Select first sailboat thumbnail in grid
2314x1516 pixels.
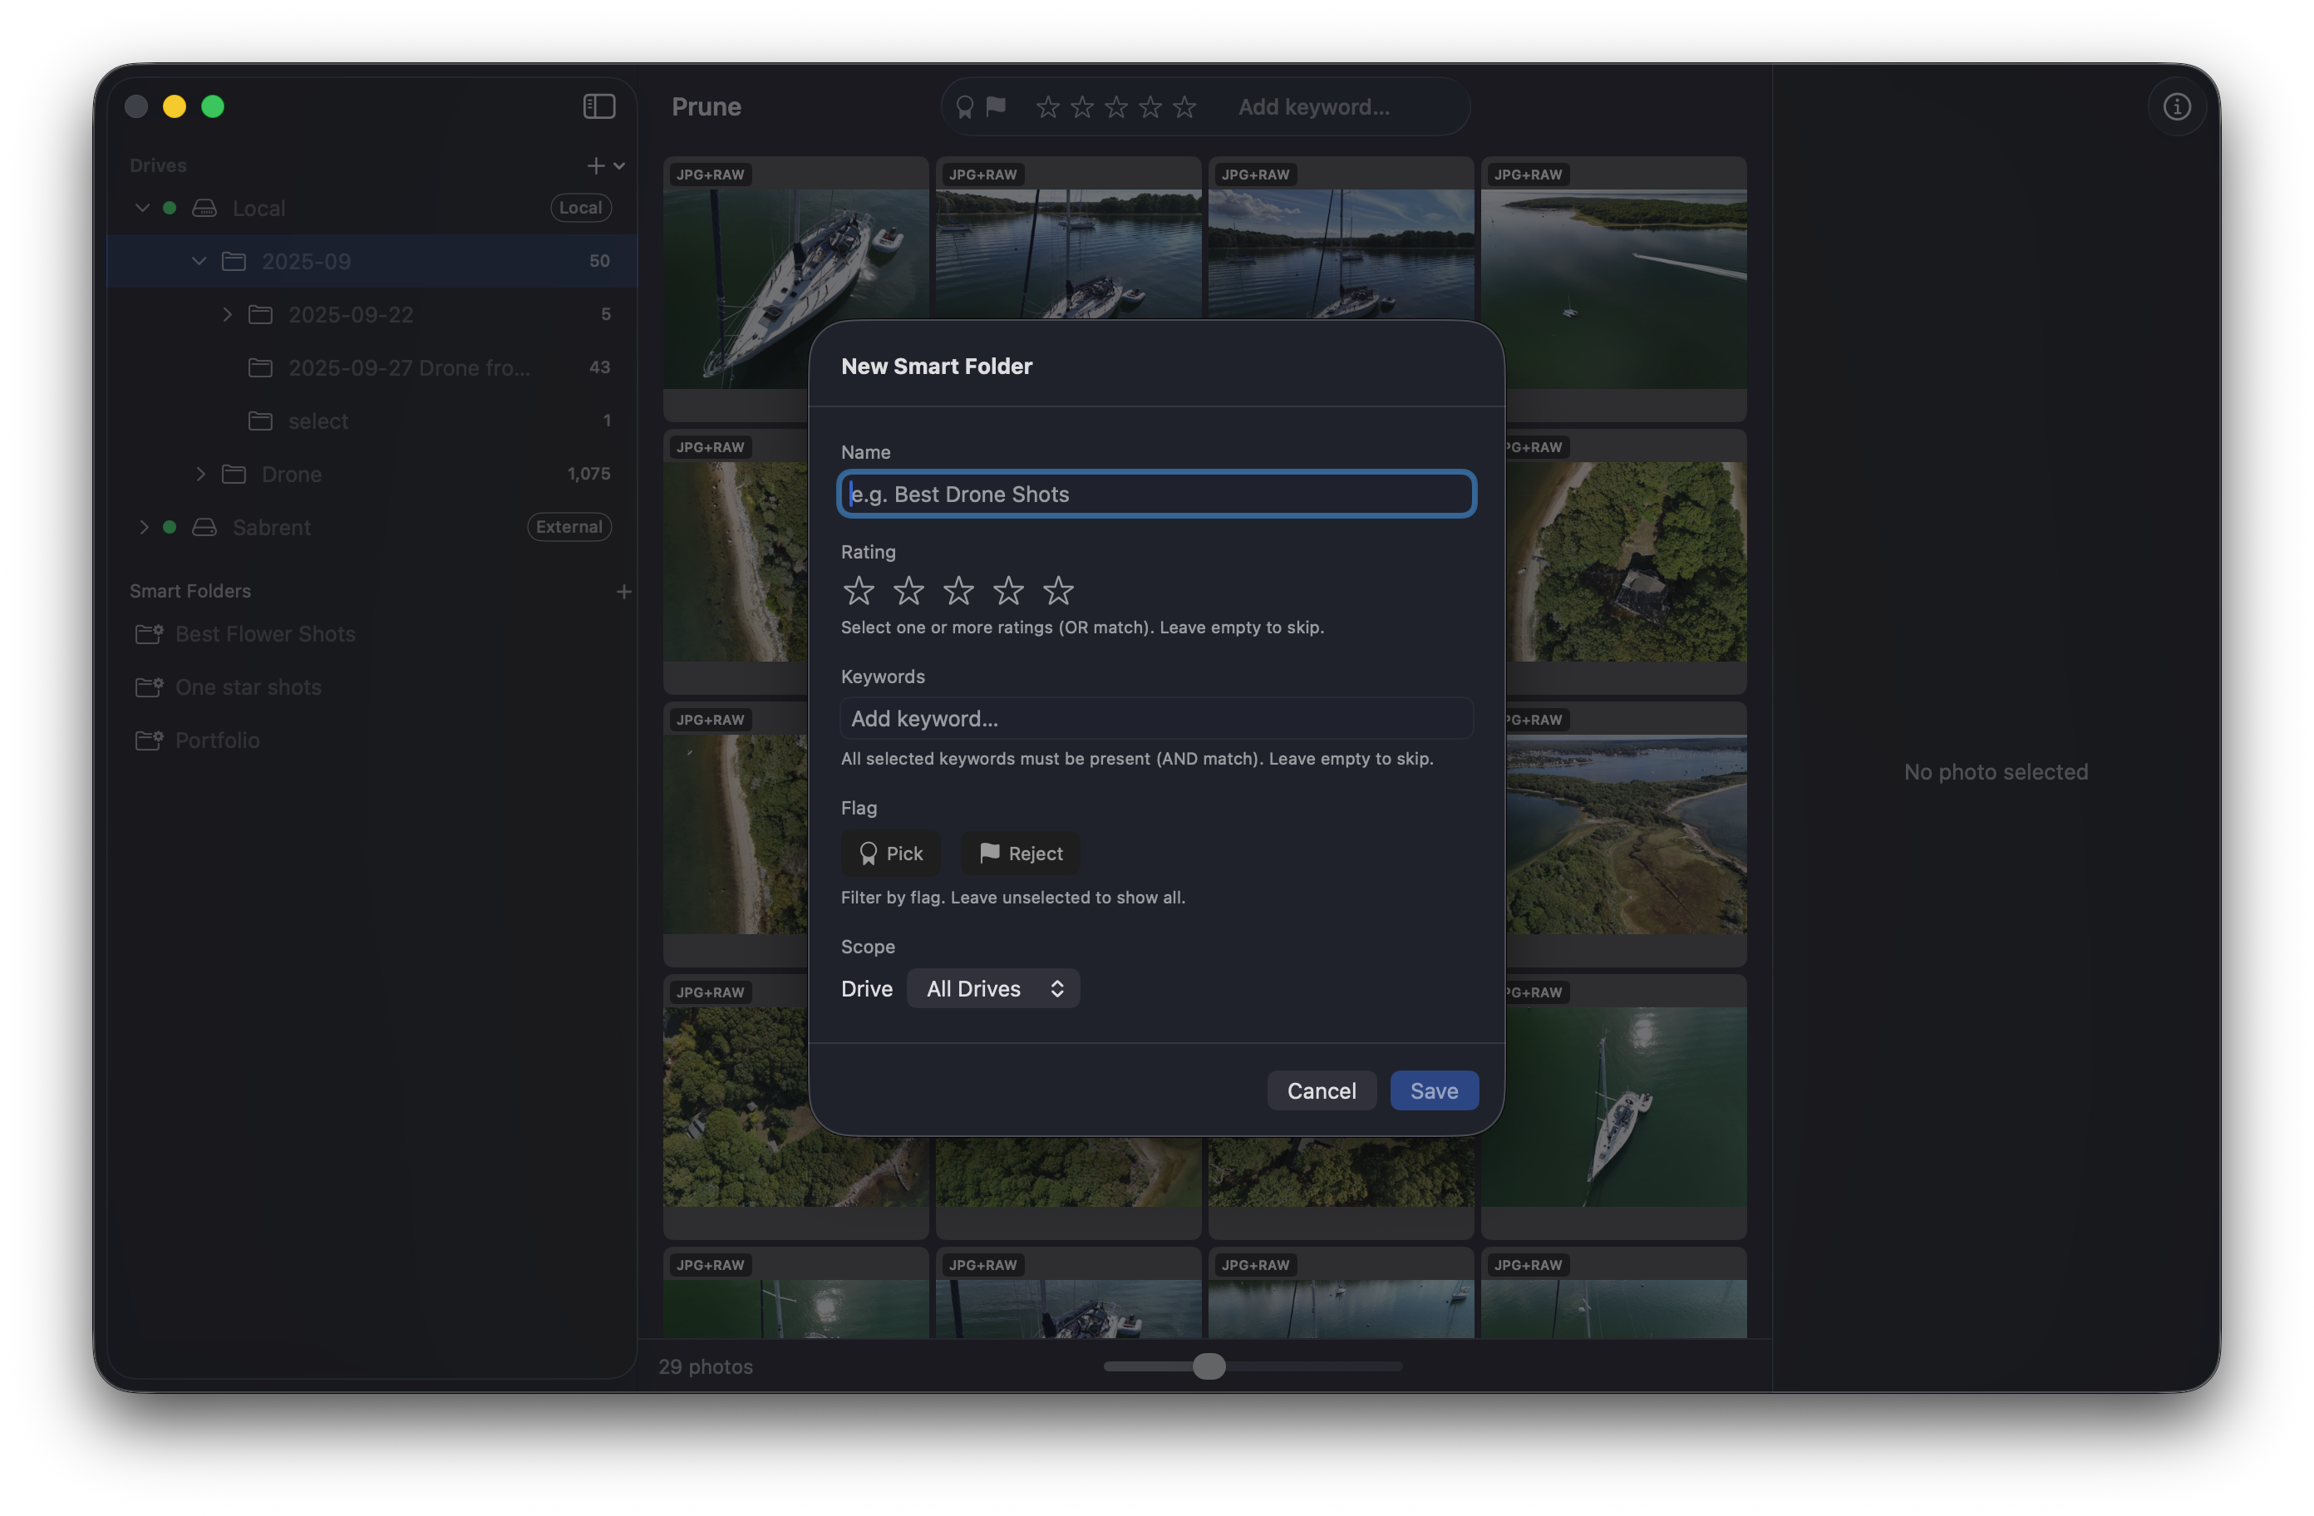point(795,288)
